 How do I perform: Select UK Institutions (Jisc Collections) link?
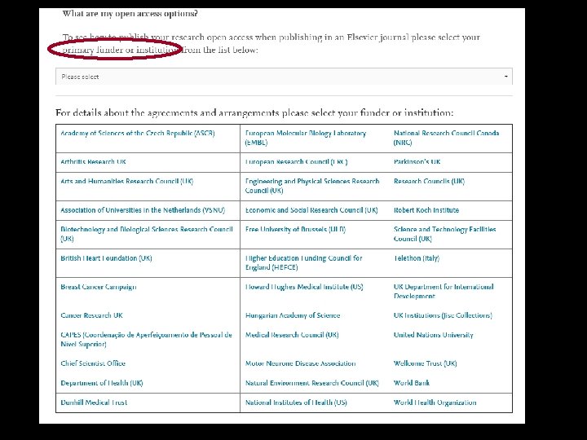pos(443,315)
